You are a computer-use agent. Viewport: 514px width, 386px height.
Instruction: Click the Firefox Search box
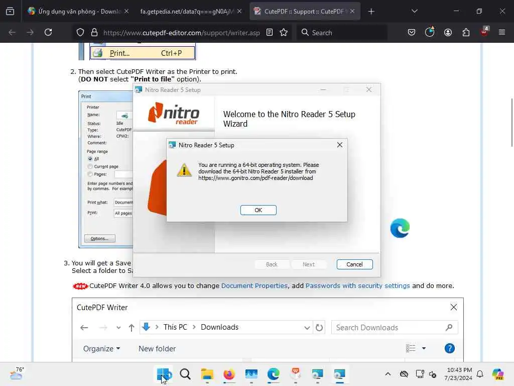point(341,33)
